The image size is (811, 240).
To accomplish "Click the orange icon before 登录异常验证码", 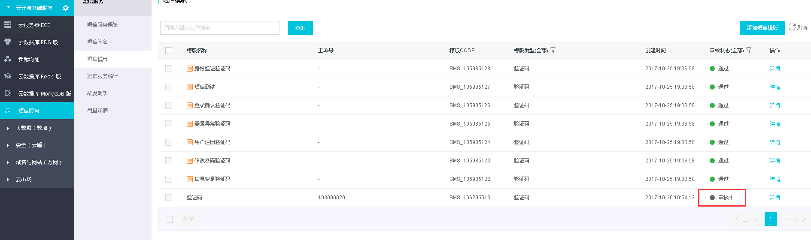I will [x=190, y=124].
